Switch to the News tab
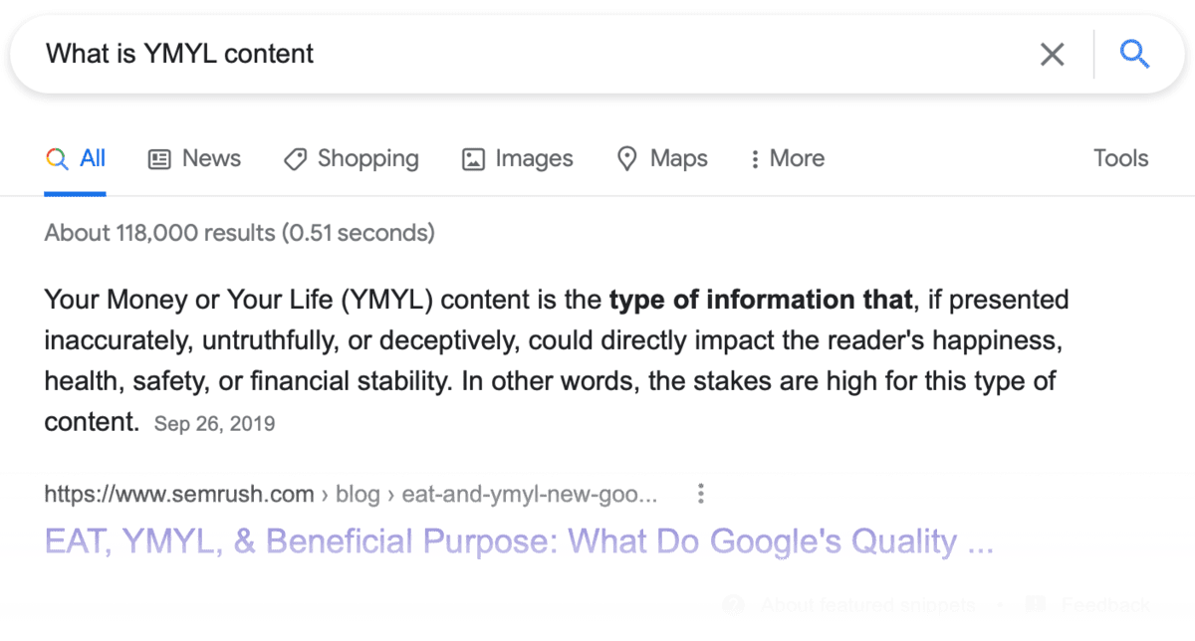Viewport: 1195px width, 641px height. click(211, 159)
